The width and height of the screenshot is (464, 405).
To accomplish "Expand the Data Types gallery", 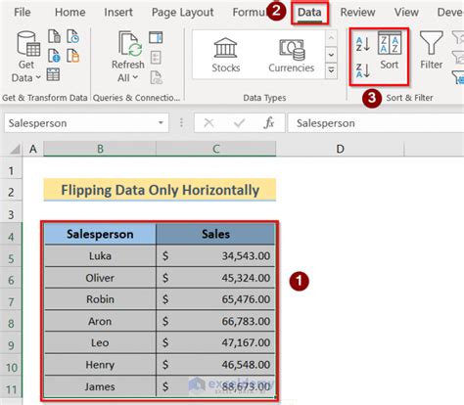I will 331,70.
